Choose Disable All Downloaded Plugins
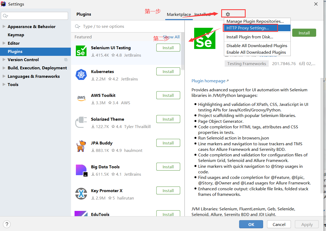 pyautogui.click(x=257, y=46)
